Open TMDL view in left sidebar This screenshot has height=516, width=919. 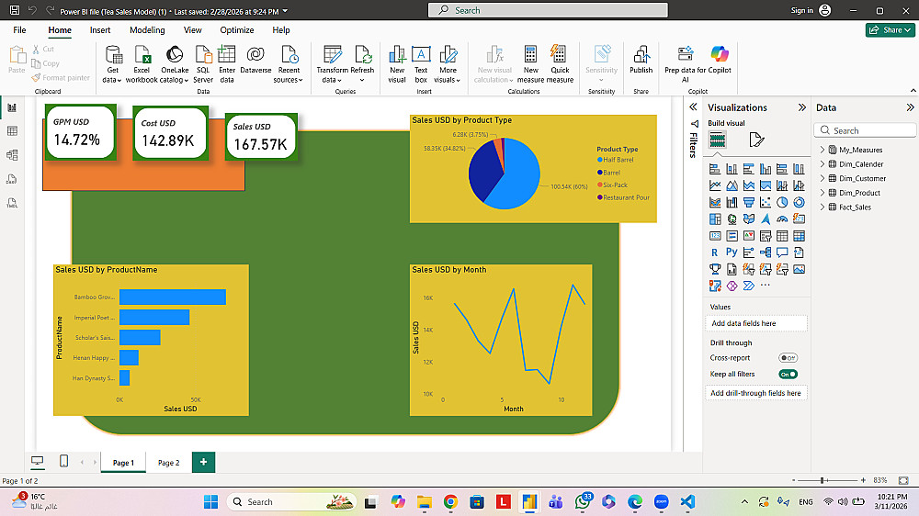pos(12,203)
